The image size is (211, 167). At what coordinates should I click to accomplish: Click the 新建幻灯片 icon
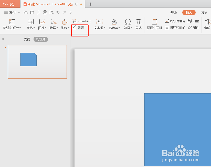point(12,22)
